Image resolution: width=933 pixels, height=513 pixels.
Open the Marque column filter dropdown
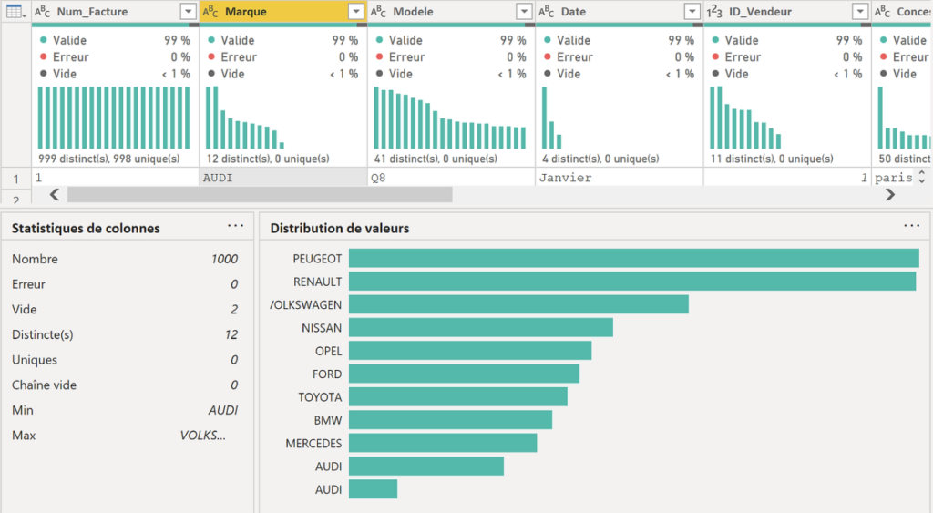pos(356,11)
